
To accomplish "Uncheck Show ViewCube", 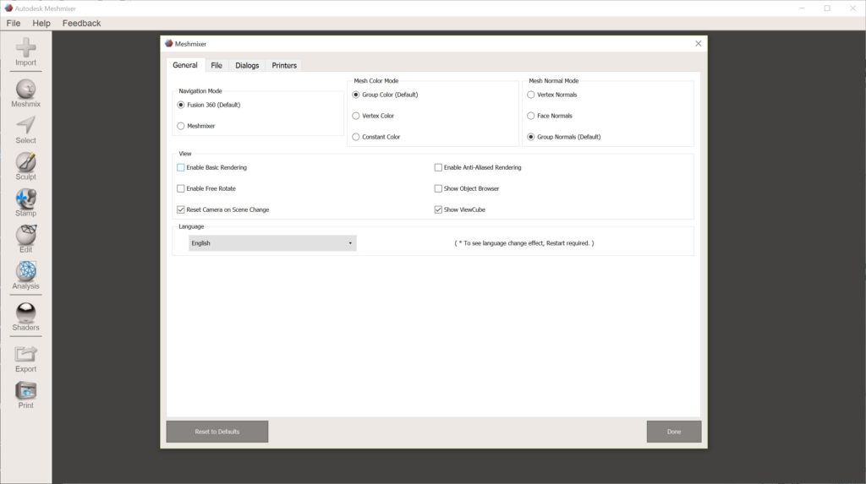I will click(x=438, y=209).
